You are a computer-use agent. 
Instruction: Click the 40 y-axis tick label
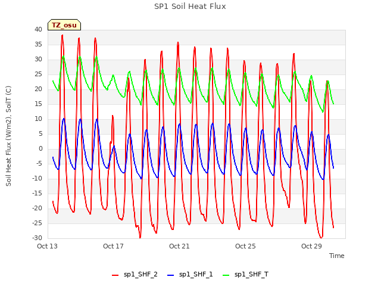point(38,29)
